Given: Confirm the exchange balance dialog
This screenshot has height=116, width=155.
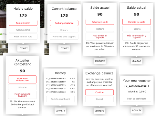Looking at the screenshot, I should (99, 92).
